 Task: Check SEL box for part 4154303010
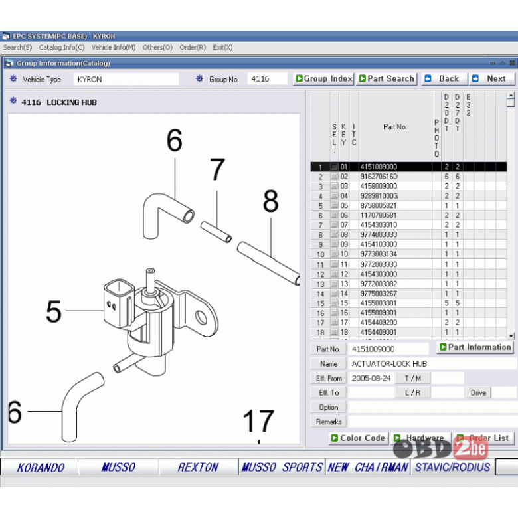[334, 225]
